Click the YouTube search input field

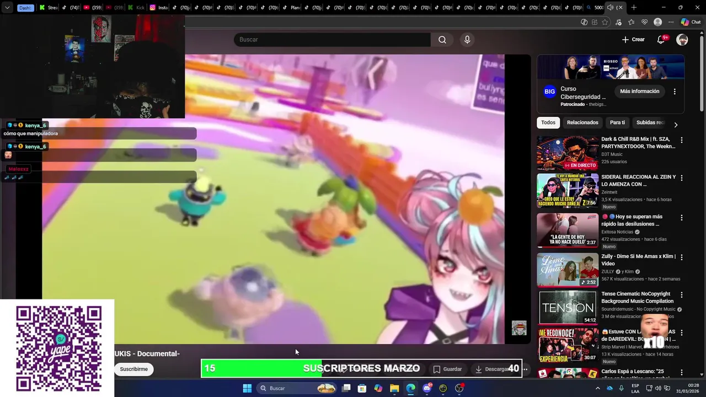point(332,40)
